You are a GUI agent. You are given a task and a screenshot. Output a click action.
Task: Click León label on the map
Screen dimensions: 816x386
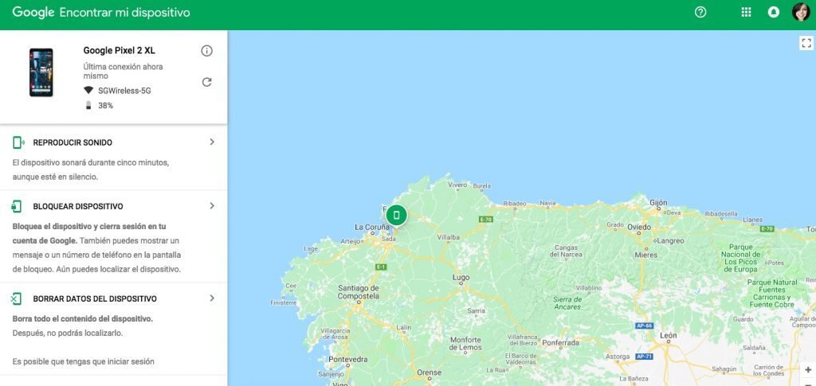click(x=669, y=336)
